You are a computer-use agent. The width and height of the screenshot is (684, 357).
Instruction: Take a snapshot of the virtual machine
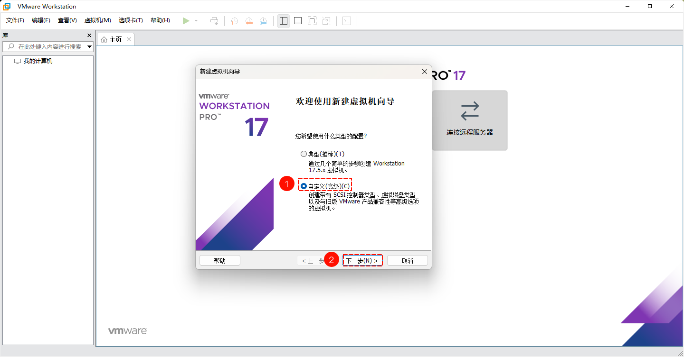(234, 20)
